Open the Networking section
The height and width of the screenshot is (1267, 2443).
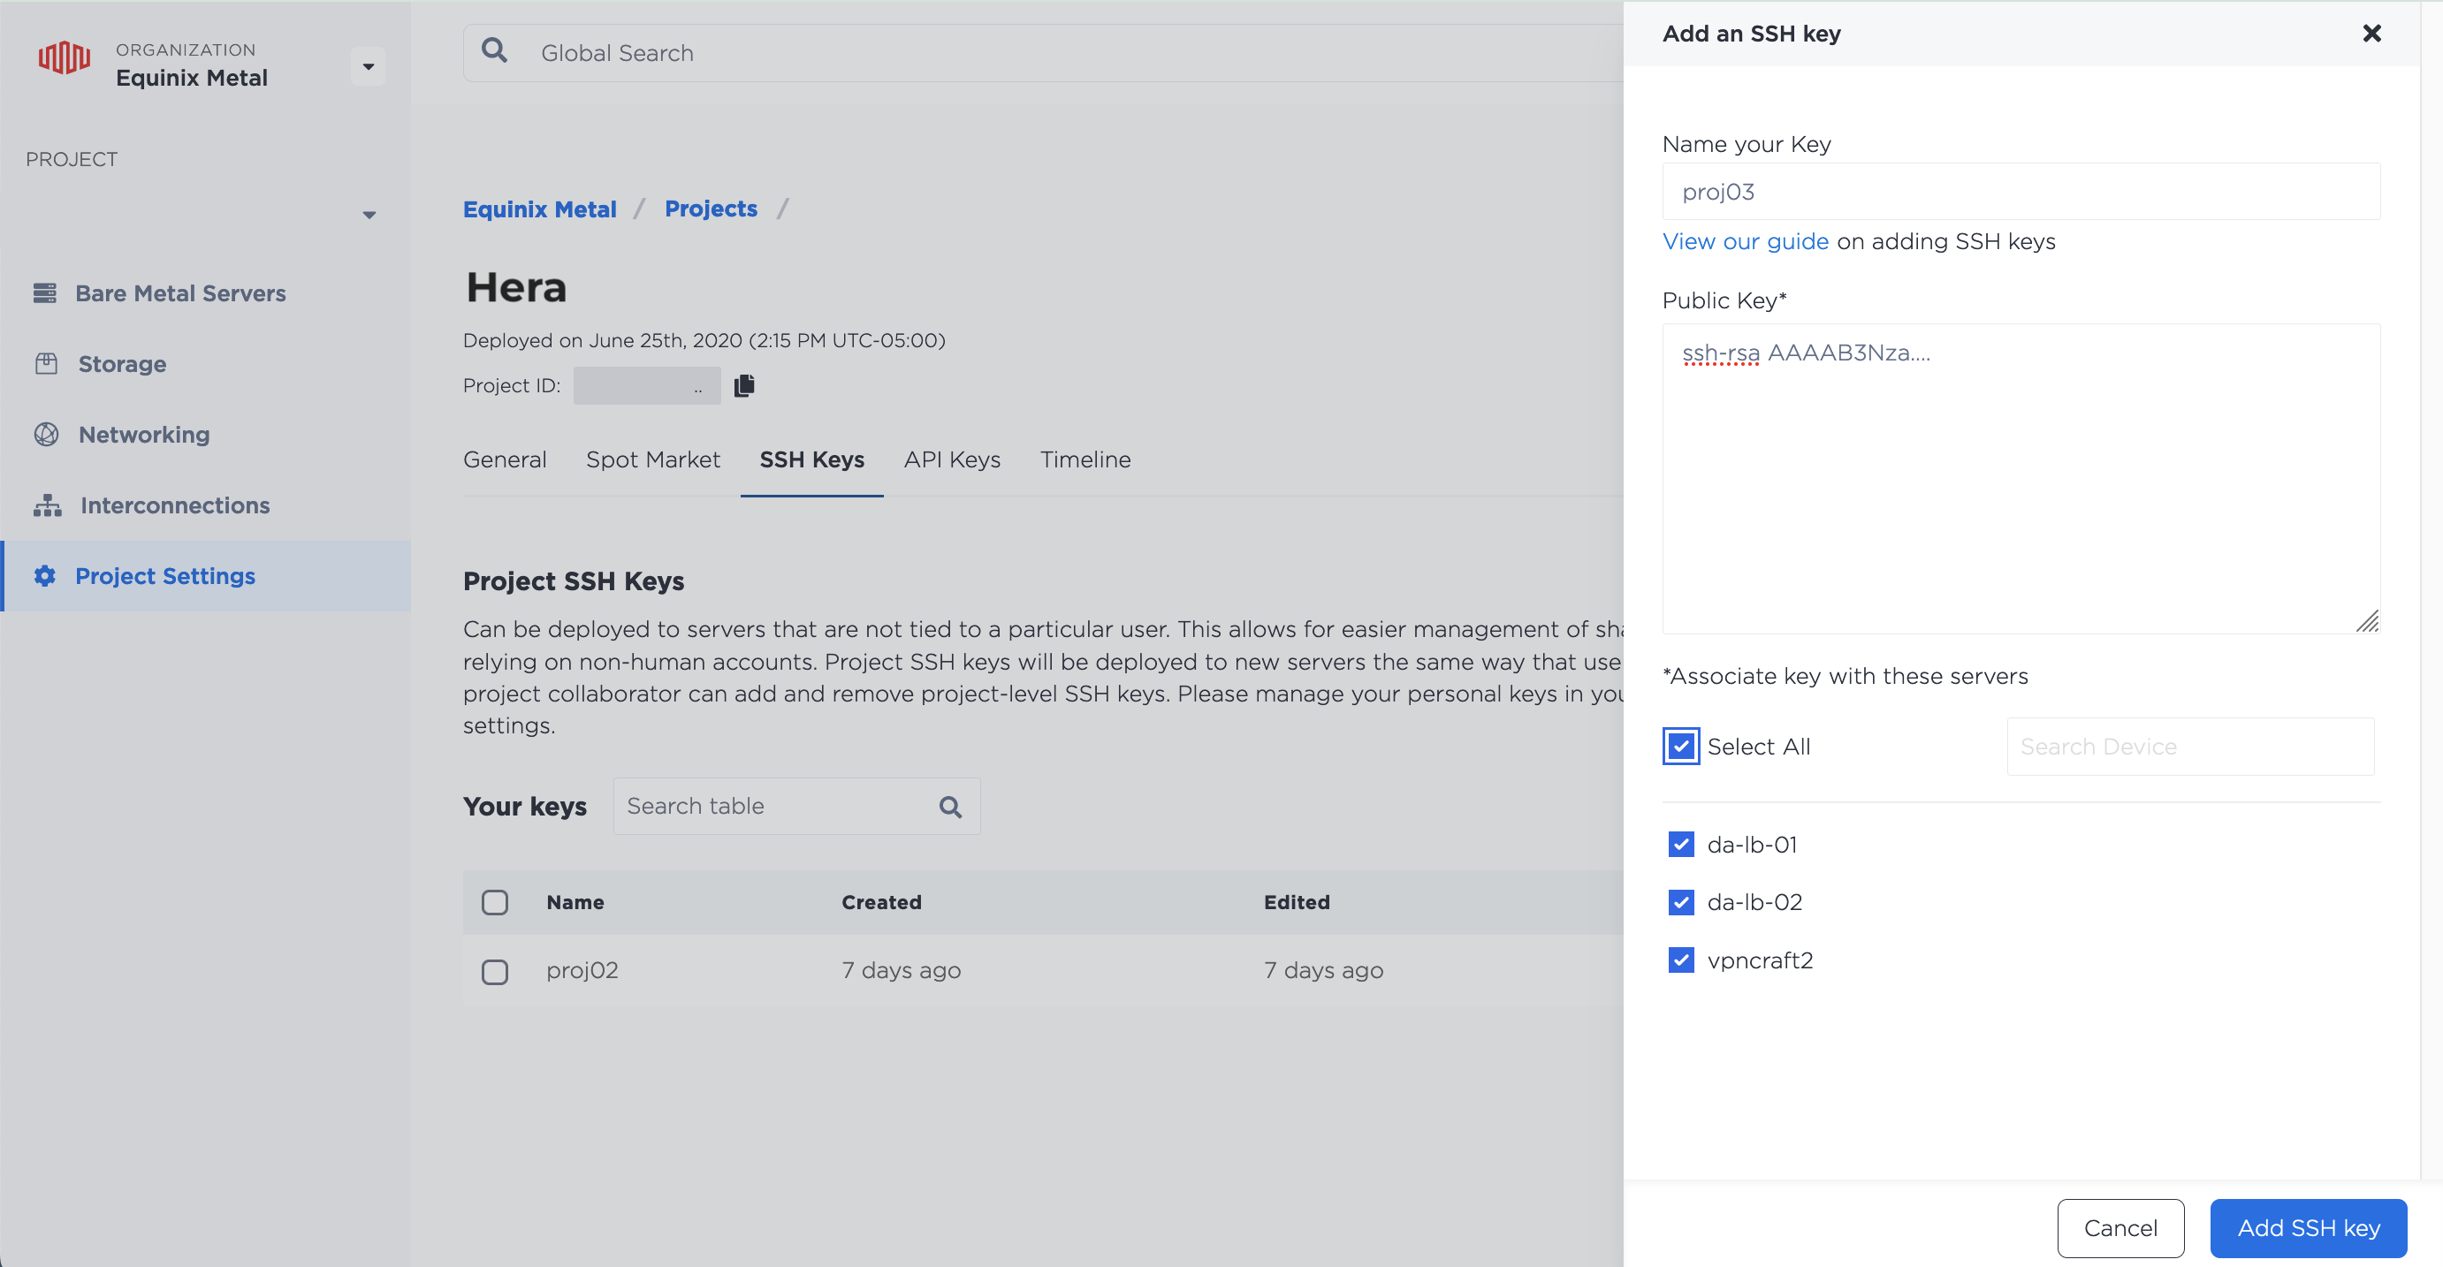coord(144,436)
